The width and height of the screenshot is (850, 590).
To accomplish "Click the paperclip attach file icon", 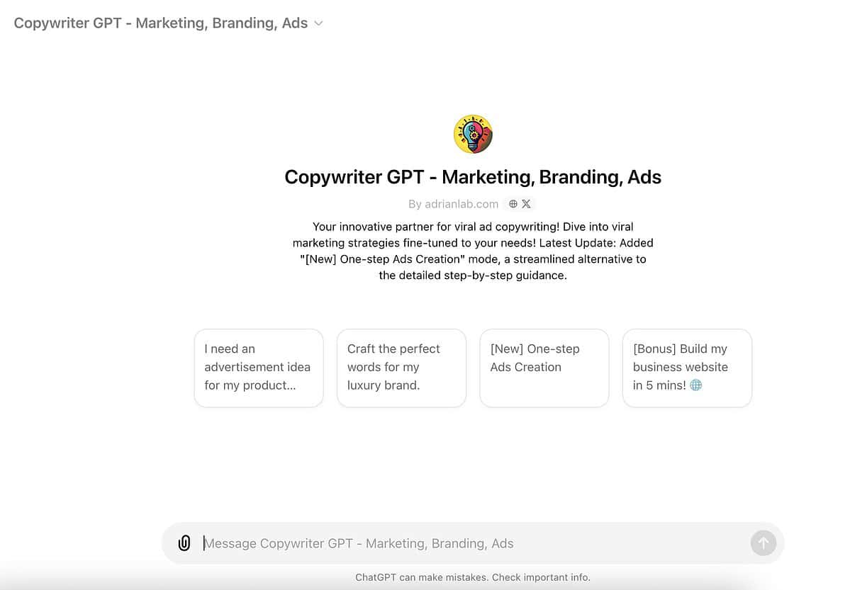I will click(184, 543).
